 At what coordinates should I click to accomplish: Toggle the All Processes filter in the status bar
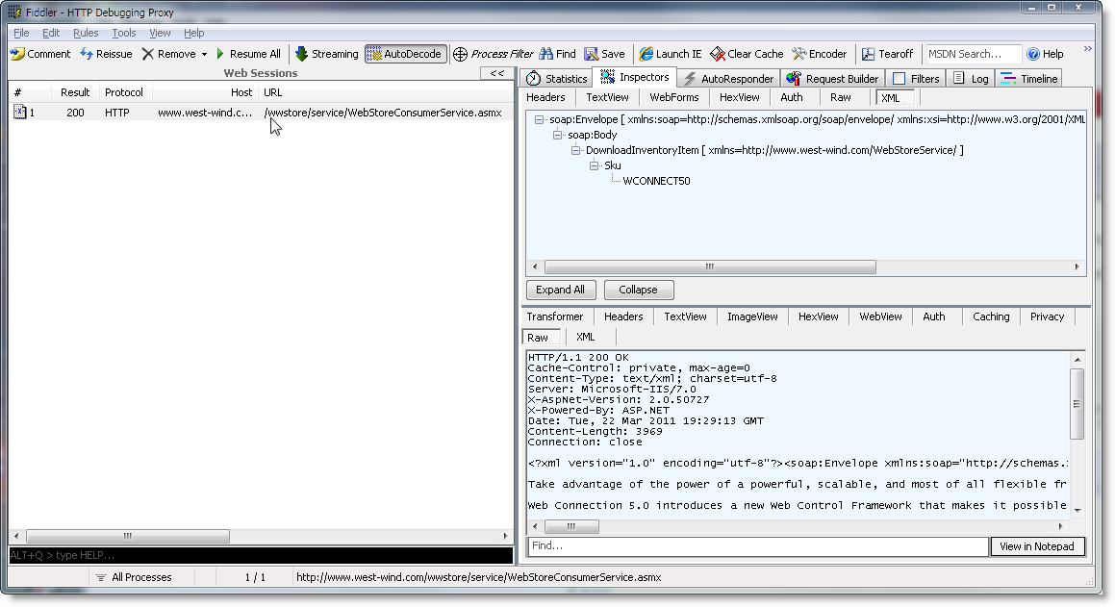[x=134, y=577]
